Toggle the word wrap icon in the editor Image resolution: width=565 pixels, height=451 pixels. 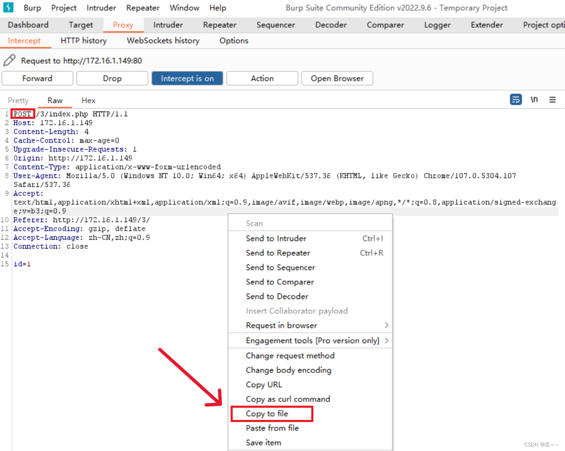(516, 100)
